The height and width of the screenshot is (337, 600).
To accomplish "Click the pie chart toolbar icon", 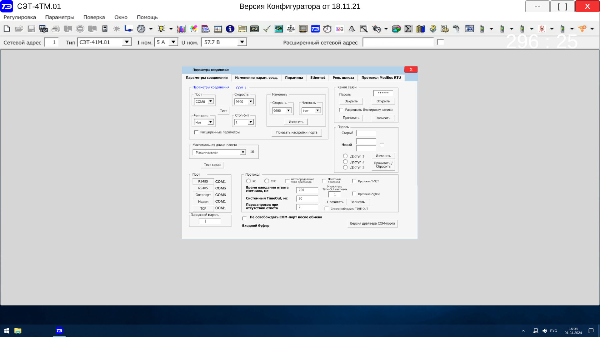I will coord(396,29).
